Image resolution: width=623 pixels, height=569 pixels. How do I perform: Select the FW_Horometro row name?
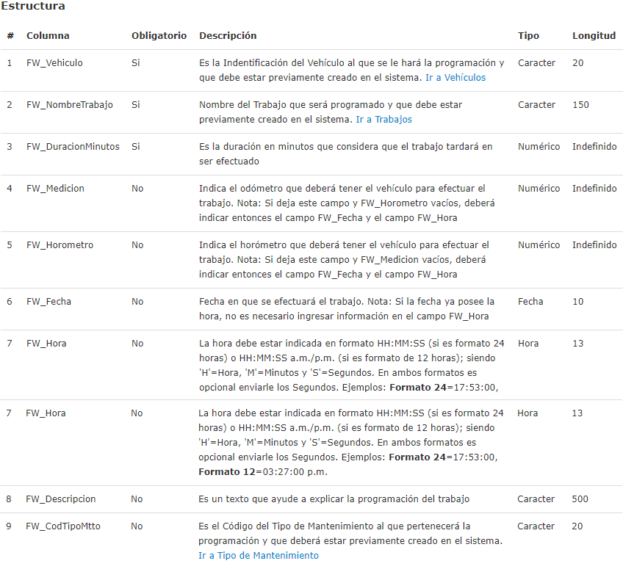pyautogui.click(x=60, y=244)
